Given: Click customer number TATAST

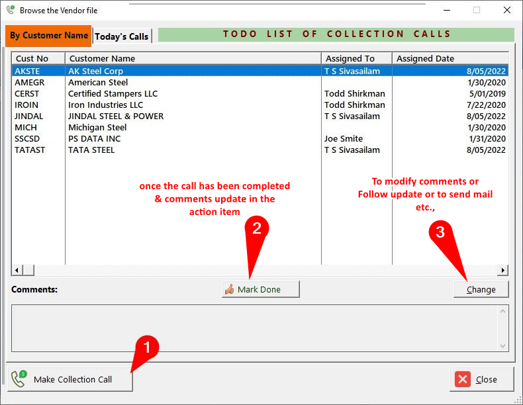Looking at the screenshot, I should tap(30, 150).
